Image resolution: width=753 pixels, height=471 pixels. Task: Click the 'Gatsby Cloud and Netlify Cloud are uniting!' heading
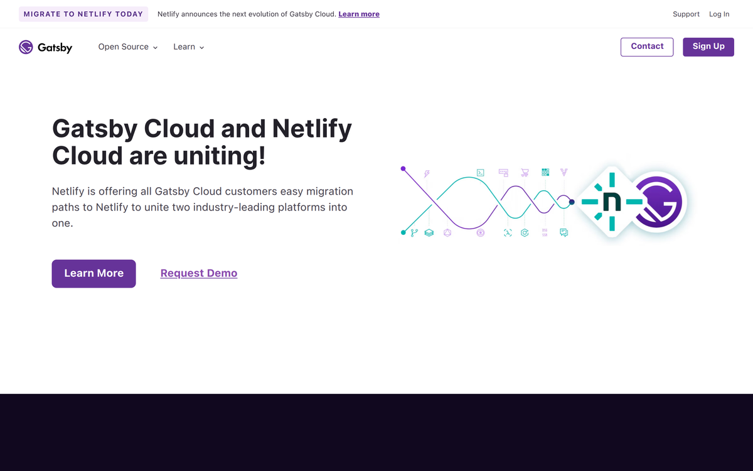[202, 142]
